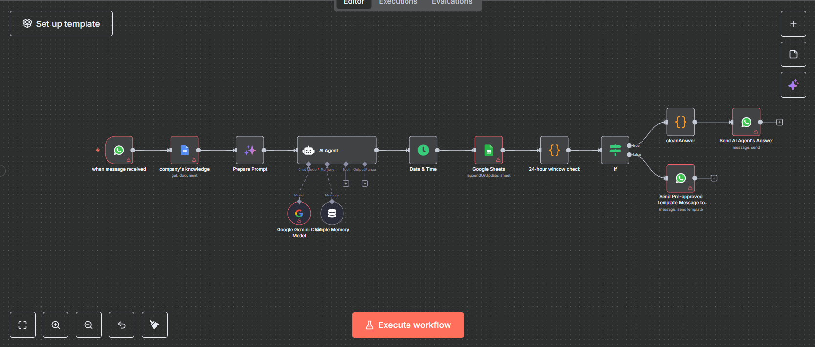This screenshot has width=815, height=347.
Task: Select the Google Gemini Chat Model node
Action: pos(299,214)
